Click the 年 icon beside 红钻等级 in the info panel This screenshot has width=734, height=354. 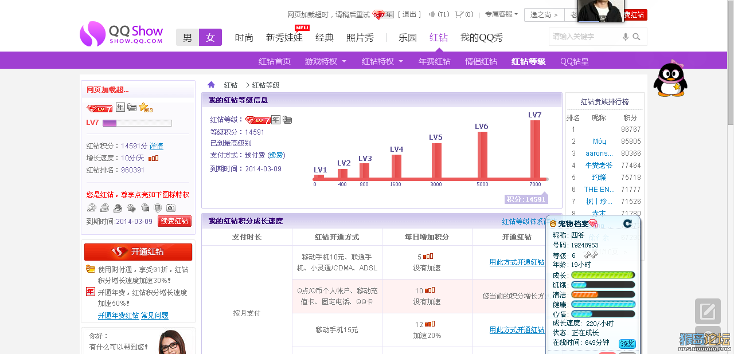pyautogui.click(x=276, y=120)
